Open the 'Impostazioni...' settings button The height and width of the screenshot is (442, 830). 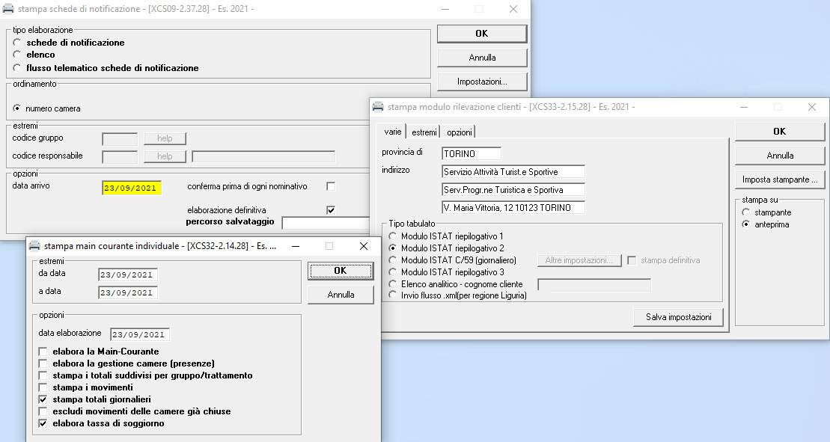(482, 82)
